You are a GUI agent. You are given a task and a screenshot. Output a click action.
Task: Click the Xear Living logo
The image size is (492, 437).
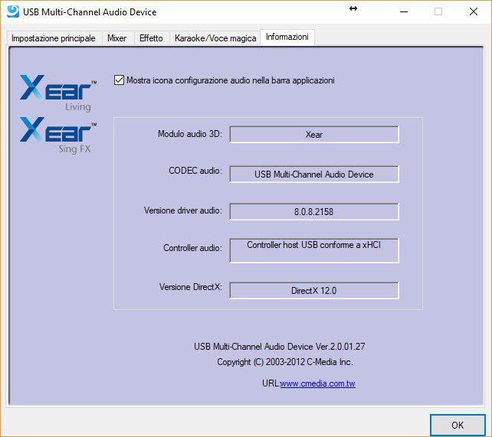(57, 93)
